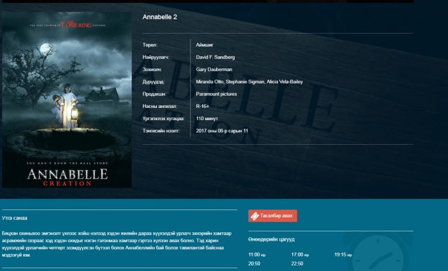Click the ticket icon on Тасалбар авах
Viewport: 448px width, 271px height.
[255, 216]
